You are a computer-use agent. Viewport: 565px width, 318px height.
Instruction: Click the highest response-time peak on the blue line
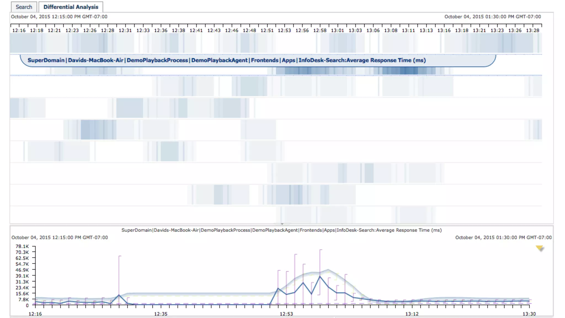click(x=320, y=276)
